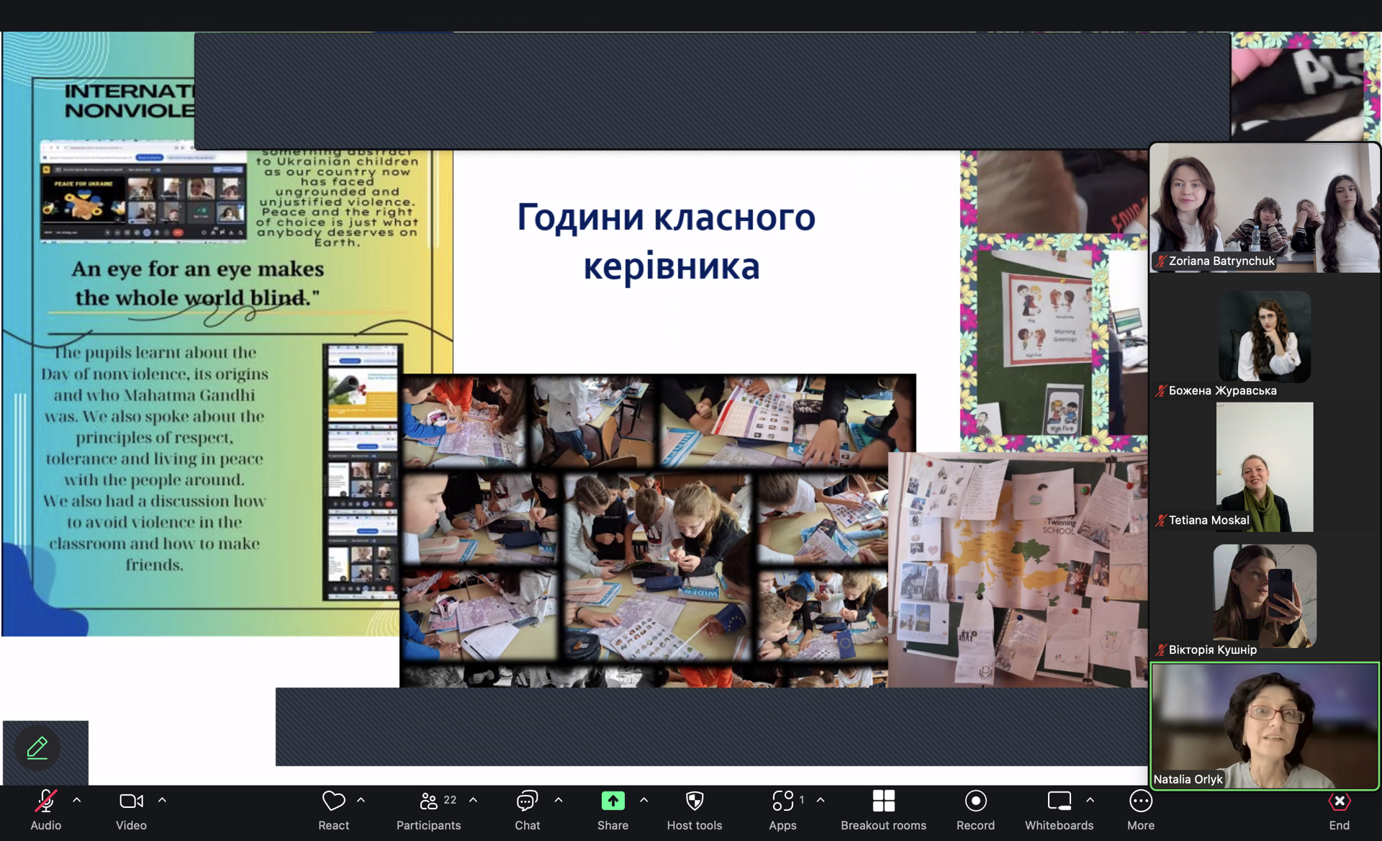
Task: Open Video options chevron
Action: tap(162, 801)
